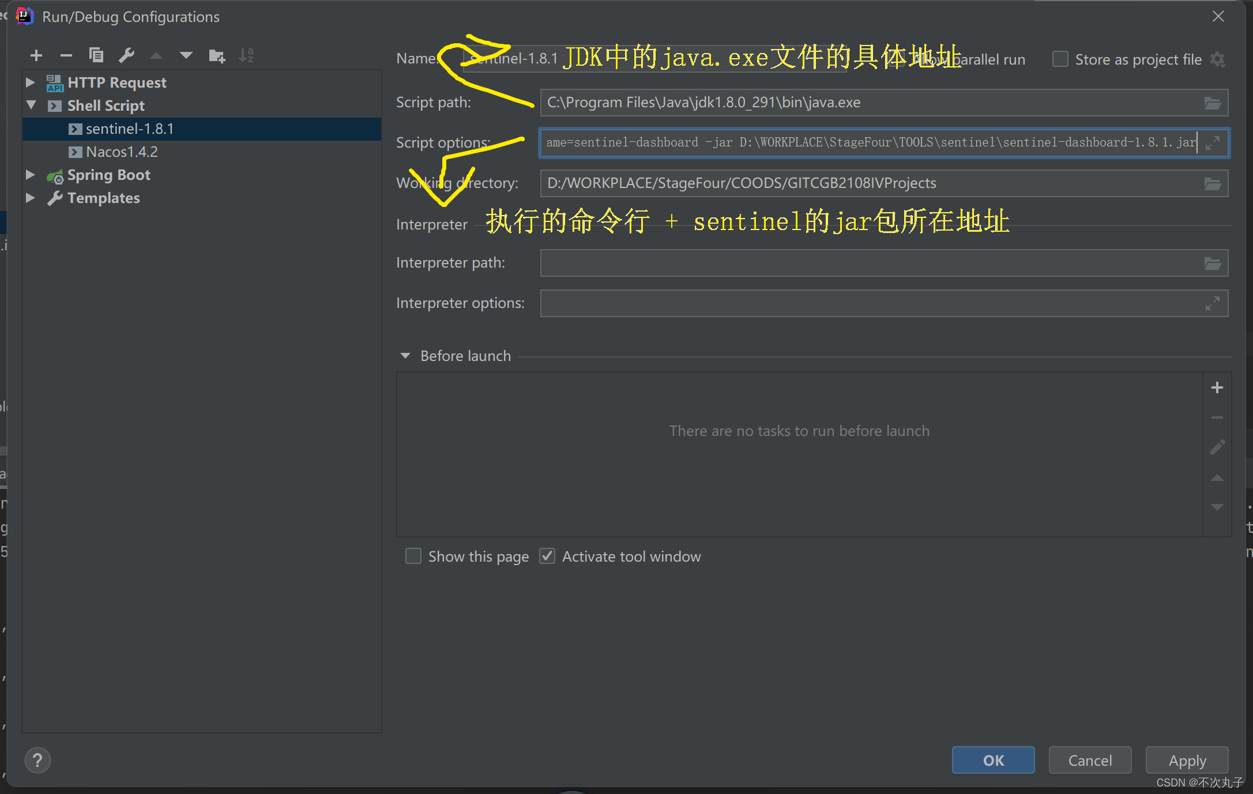Open edit configuration templates wrench icon
This screenshot has height=794, width=1253.
pos(126,55)
